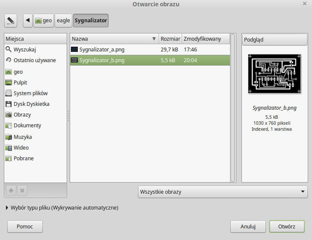Click the file list vertical scrollbar
Image resolution: width=312 pixels, height=240 pixels.
(x=233, y=107)
